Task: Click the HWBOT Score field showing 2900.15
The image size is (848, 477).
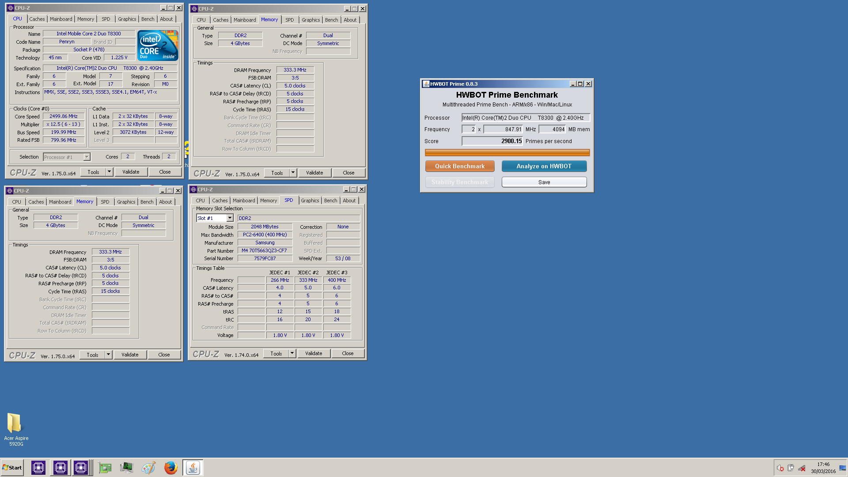Action: pyautogui.click(x=492, y=141)
